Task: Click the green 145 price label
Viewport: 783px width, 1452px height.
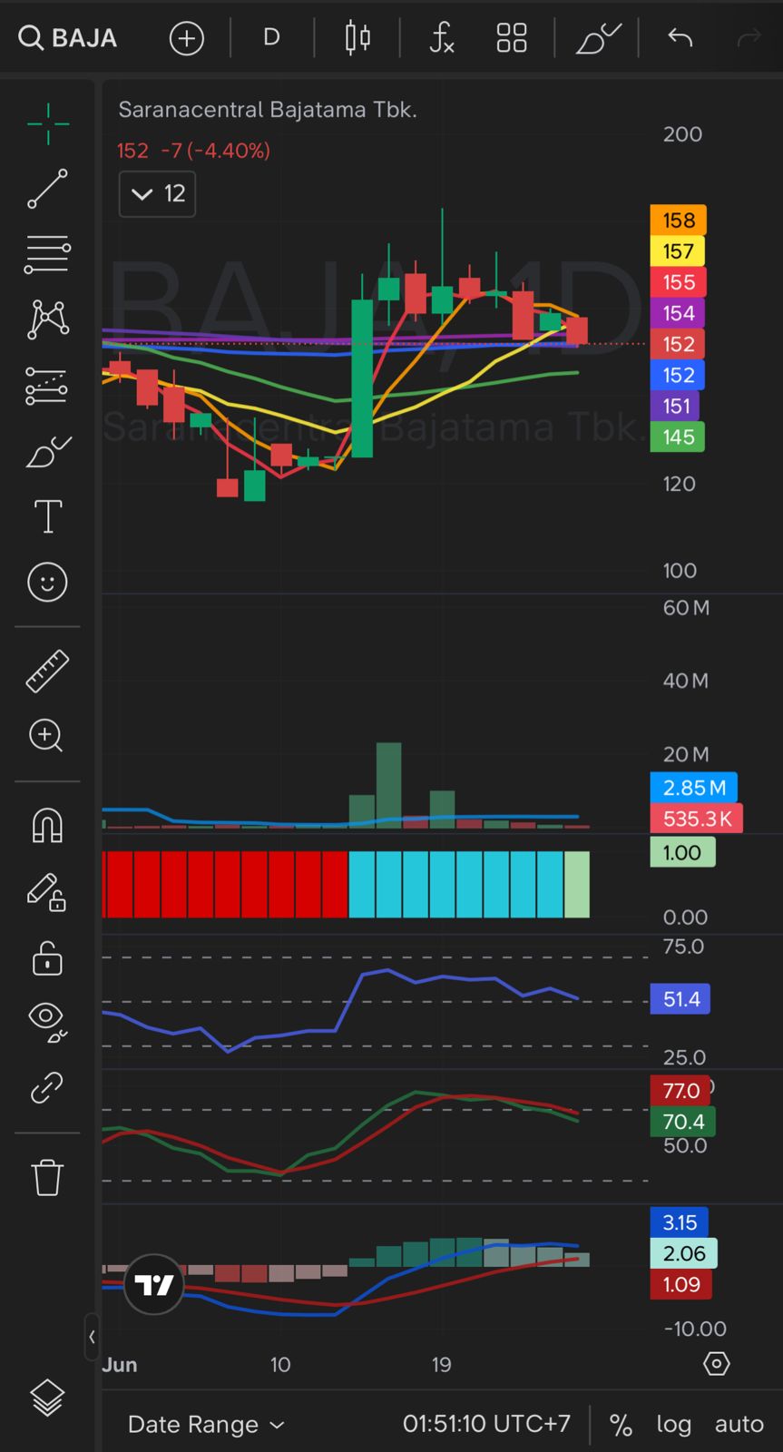Action: point(679,437)
